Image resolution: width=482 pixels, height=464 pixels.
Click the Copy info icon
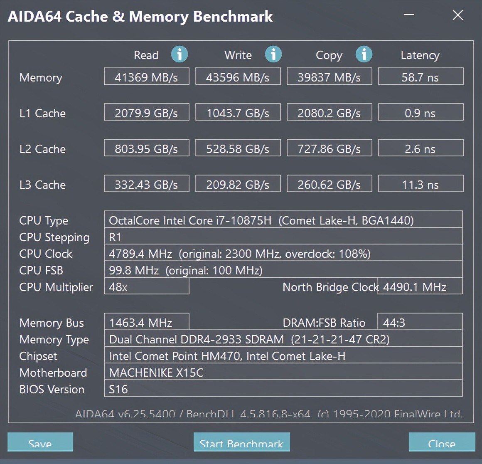point(364,54)
